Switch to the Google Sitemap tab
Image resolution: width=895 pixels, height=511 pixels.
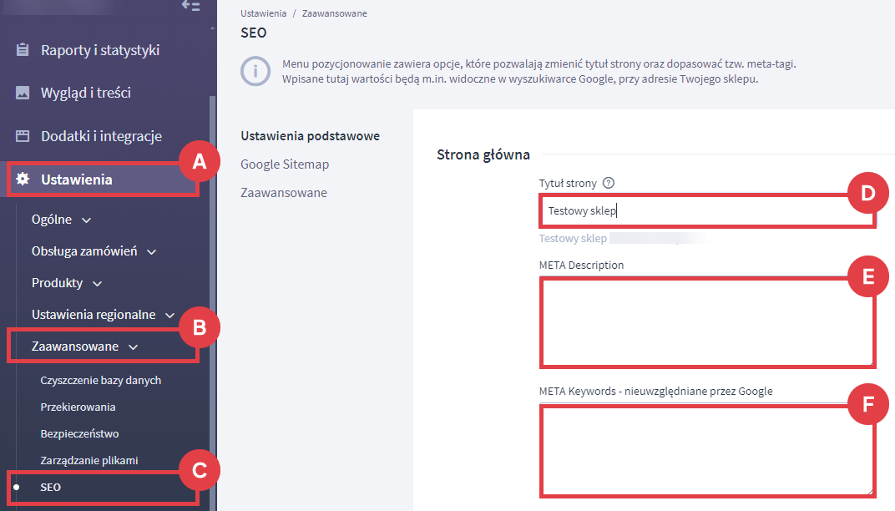tap(285, 164)
